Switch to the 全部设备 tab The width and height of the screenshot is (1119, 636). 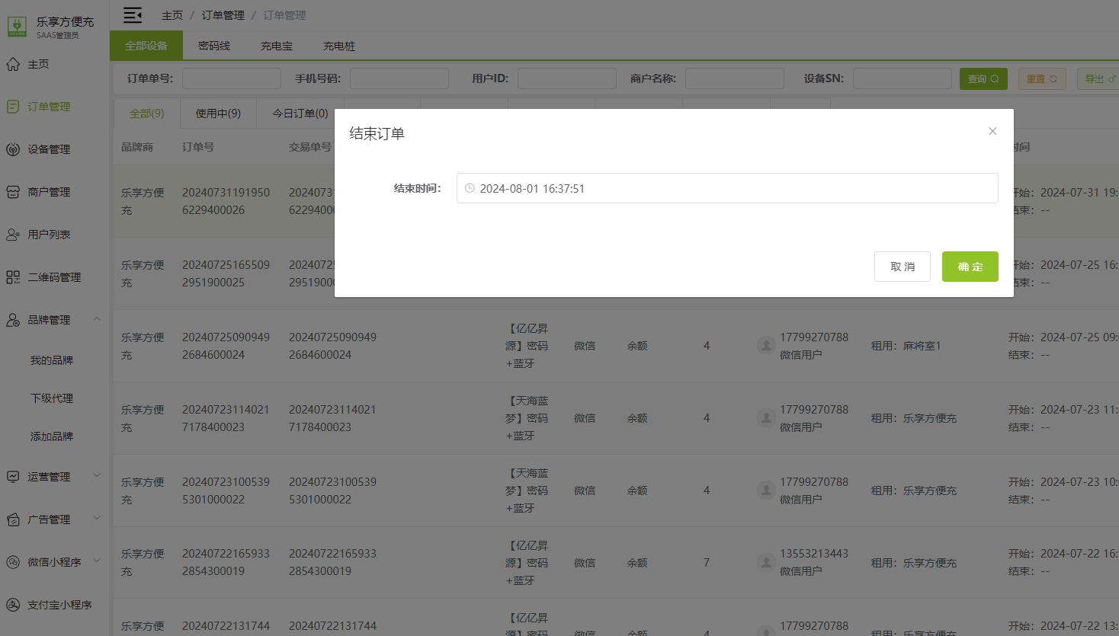pyautogui.click(x=146, y=46)
